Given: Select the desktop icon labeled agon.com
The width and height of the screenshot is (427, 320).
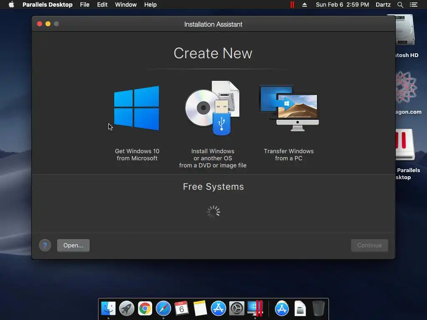Looking at the screenshot, I should tap(406, 87).
